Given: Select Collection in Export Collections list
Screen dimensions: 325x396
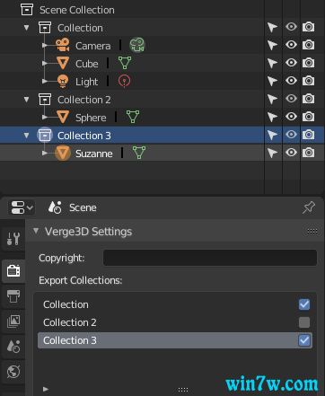Looking at the screenshot, I should (x=175, y=304).
